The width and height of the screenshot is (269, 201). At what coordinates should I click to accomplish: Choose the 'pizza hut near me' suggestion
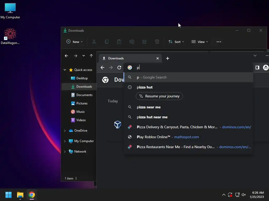[188, 117]
